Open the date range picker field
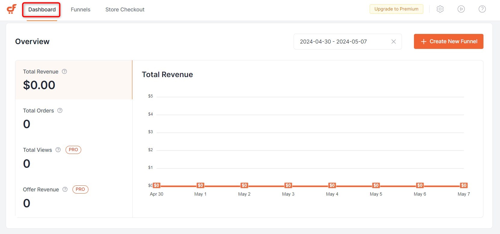500x234 pixels. [x=348, y=42]
